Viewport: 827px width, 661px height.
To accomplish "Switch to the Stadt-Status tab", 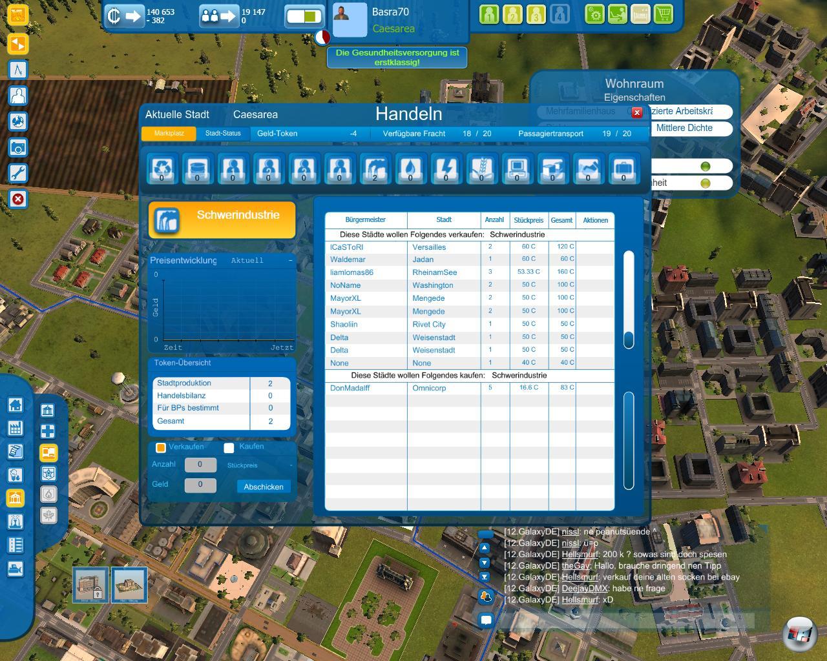I will pos(223,134).
